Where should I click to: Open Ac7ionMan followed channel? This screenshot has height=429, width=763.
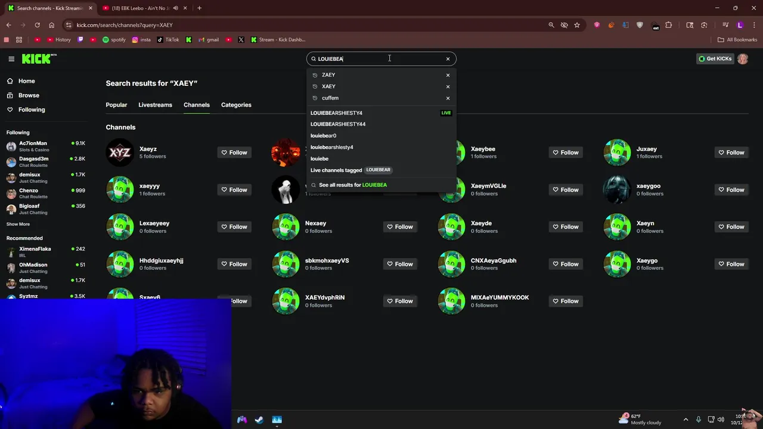point(45,147)
